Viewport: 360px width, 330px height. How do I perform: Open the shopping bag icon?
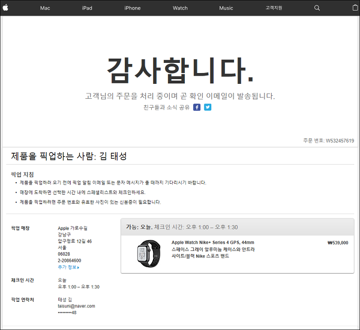click(355, 8)
